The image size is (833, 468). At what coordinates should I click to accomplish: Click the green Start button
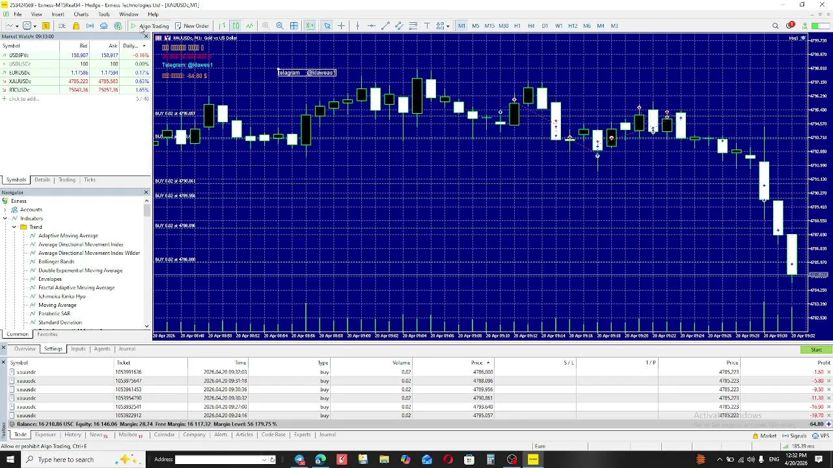coord(816,350)
